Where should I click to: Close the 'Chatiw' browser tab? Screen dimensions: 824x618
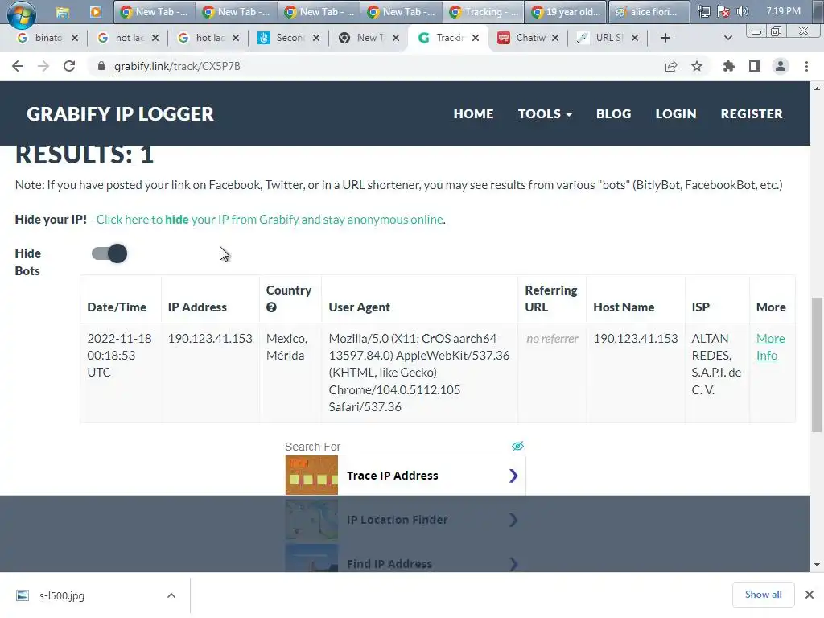pos(555,38)
